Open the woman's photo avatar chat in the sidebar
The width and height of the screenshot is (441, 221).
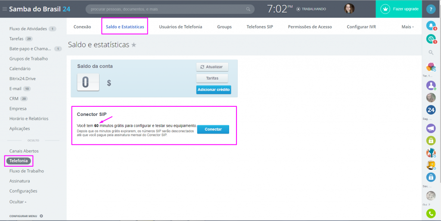click(x=431, y=97)
